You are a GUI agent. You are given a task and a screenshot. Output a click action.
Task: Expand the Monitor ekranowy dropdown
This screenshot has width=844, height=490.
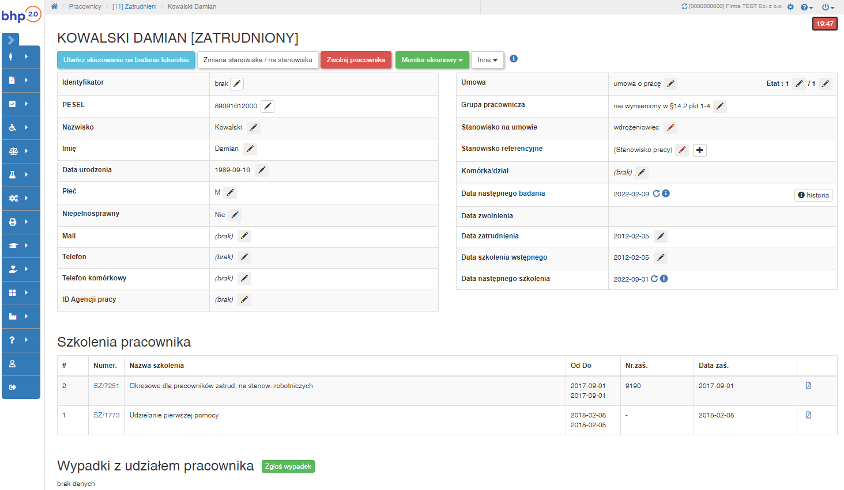(432, 60)
